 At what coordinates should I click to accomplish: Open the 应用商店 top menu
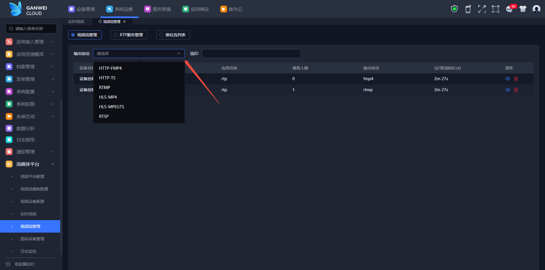[x=196, y=9]
